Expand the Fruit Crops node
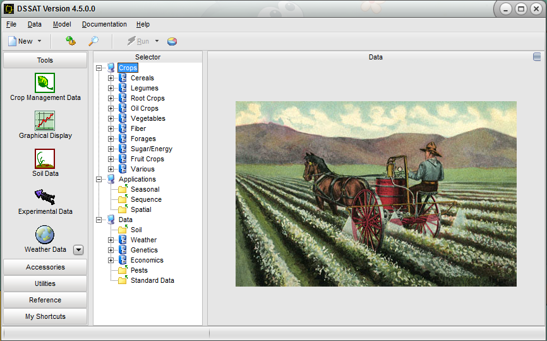The width and height of the screenshot is (547, 341). 111,159
